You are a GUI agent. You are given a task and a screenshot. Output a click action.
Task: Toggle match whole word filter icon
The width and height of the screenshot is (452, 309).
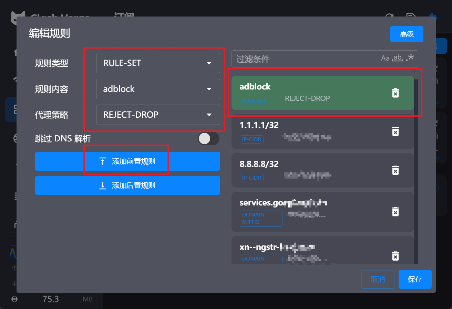coord(398,58)
